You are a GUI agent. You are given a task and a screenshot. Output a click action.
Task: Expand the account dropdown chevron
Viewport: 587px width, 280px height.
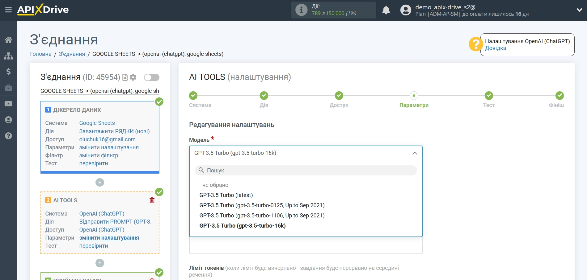tap(579, 10)
